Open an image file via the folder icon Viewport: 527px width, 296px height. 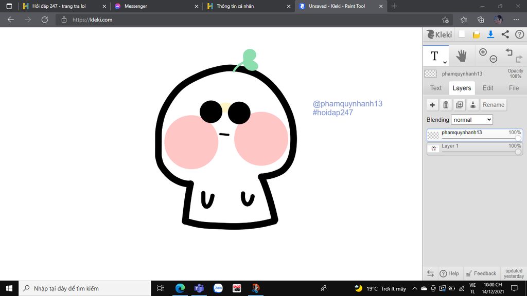pos(476,34)
